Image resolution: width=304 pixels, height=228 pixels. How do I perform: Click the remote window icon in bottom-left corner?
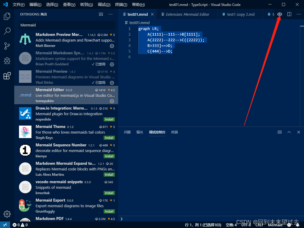point(5,225)
